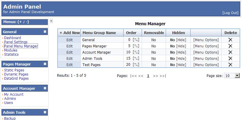This screenshot has width=242, height=120.
Task: Go to Static Pages in sidebar
Action: (x=14, y=70)
